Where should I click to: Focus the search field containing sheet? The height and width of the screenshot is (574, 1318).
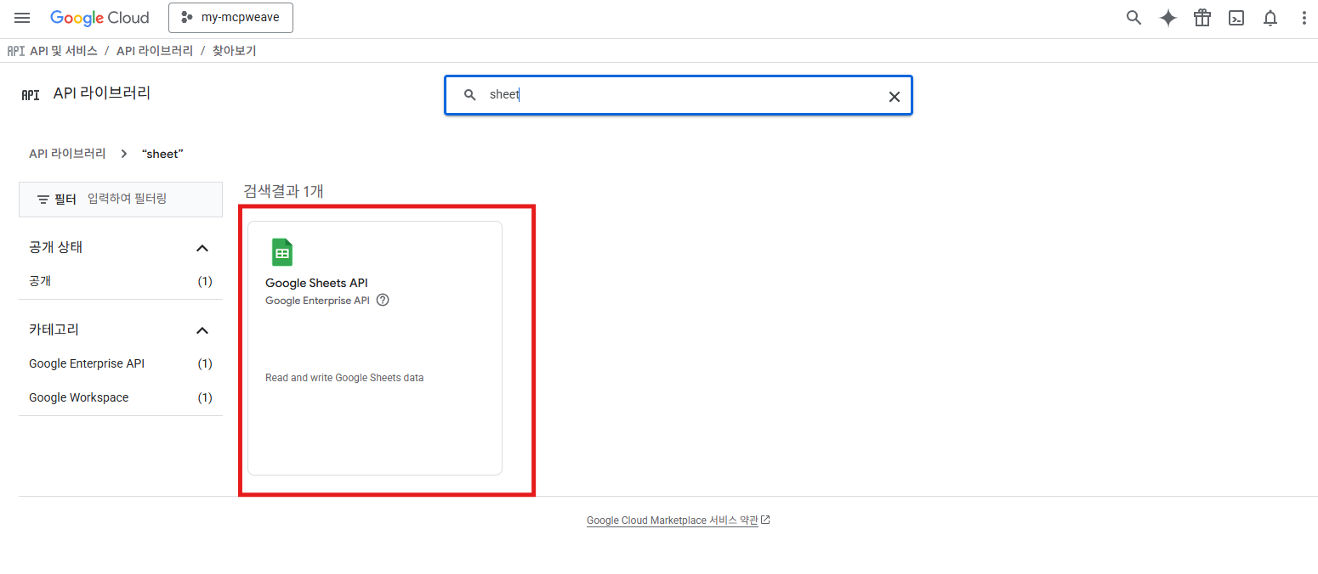679,95
